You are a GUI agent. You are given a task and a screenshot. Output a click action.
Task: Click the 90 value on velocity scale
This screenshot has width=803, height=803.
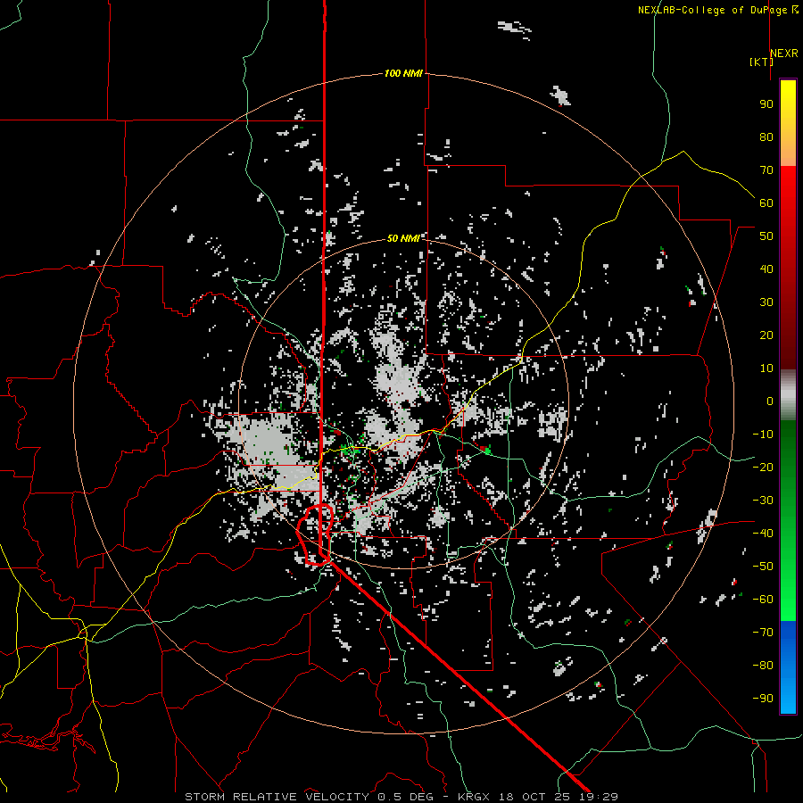pyautogui.click(x=766, y=104)
